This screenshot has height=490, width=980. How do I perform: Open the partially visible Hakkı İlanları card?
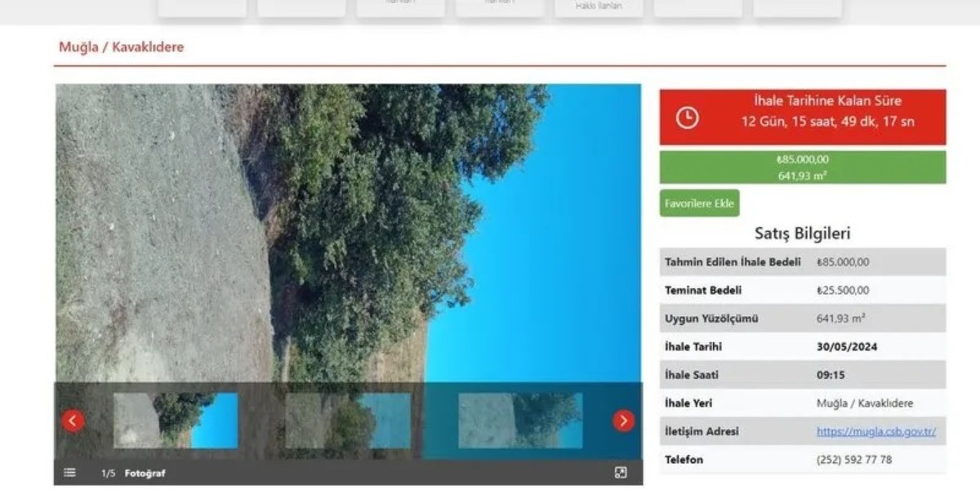point(599,7)
